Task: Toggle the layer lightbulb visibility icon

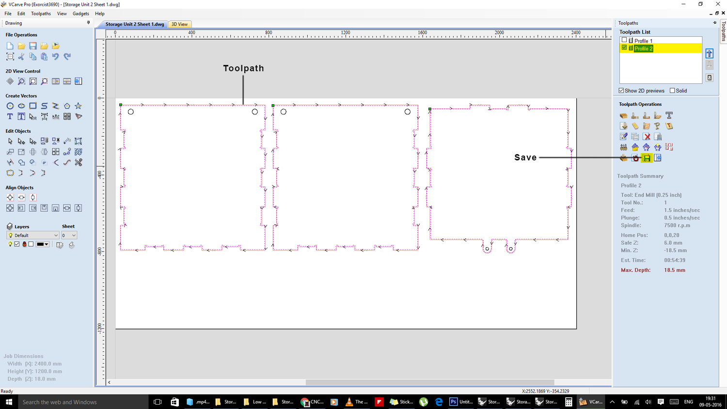Action: click(10, 244)
